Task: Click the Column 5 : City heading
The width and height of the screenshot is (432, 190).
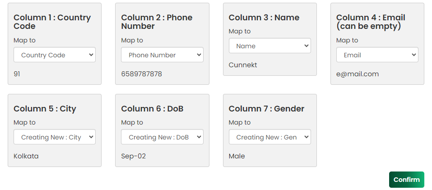Action: tap(45, 108)
